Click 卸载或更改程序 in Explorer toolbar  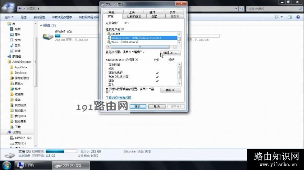(x=62, y=17)
